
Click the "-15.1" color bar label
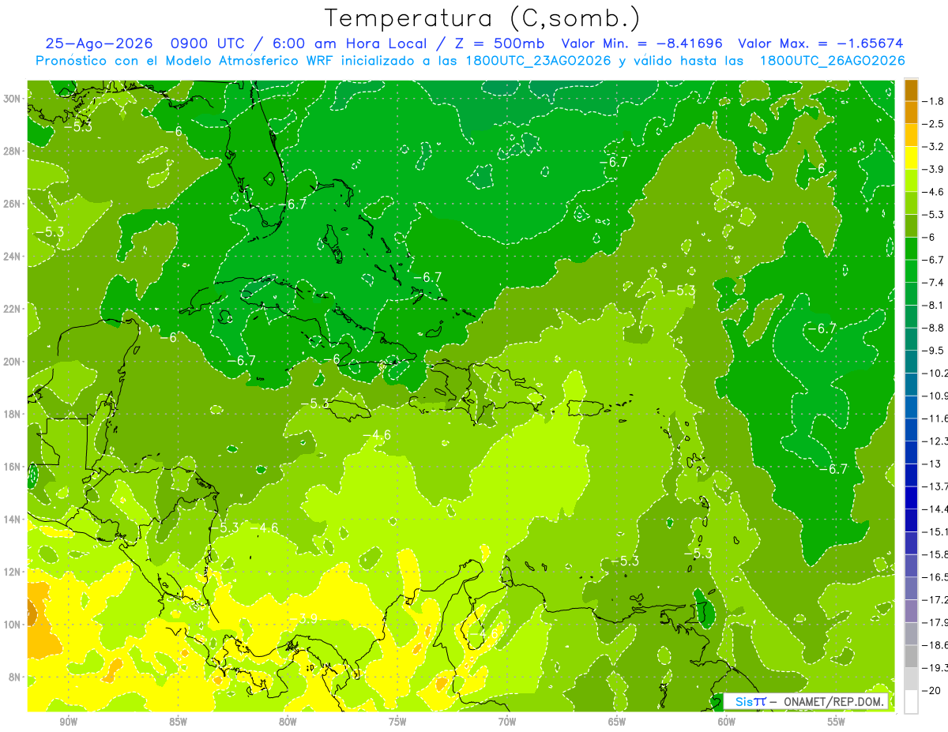[x=936, y=531]
